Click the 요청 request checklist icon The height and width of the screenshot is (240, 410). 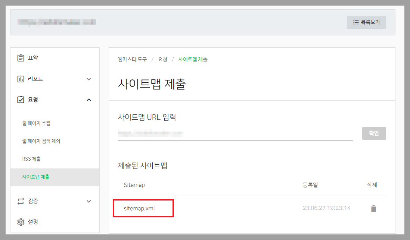click(x=21, y=100)
